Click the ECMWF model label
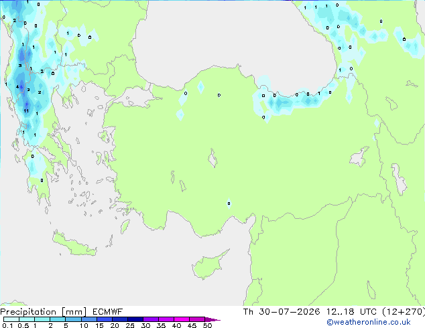The image size is (425, 328). [x=108, y=312]
